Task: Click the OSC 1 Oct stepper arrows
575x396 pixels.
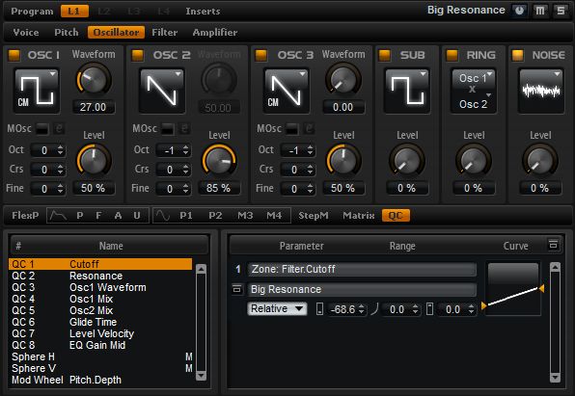Action: (x=60, y=150)
